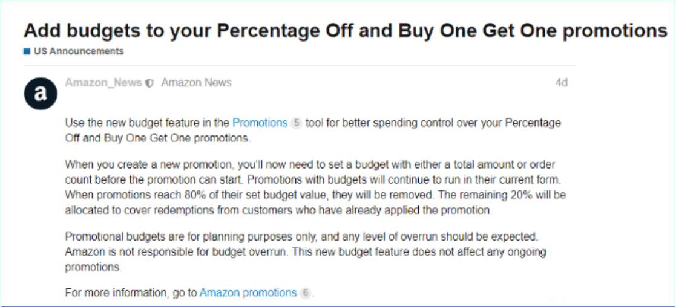Click the moderator shield icon beside Amazon_News

pos(149,83)
